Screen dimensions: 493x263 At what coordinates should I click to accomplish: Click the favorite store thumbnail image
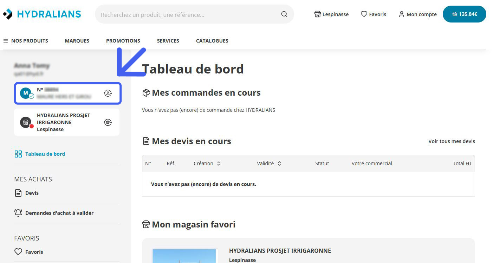pyautogui.click(x=185, y=256)
